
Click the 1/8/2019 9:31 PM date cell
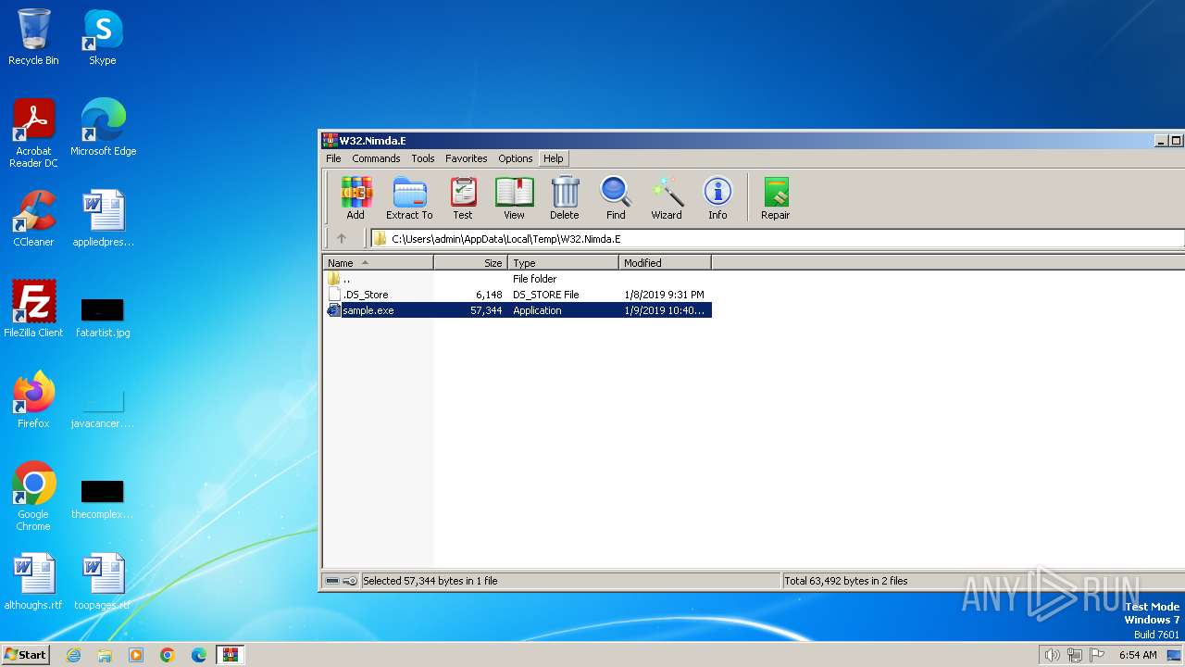click(664, 295)
